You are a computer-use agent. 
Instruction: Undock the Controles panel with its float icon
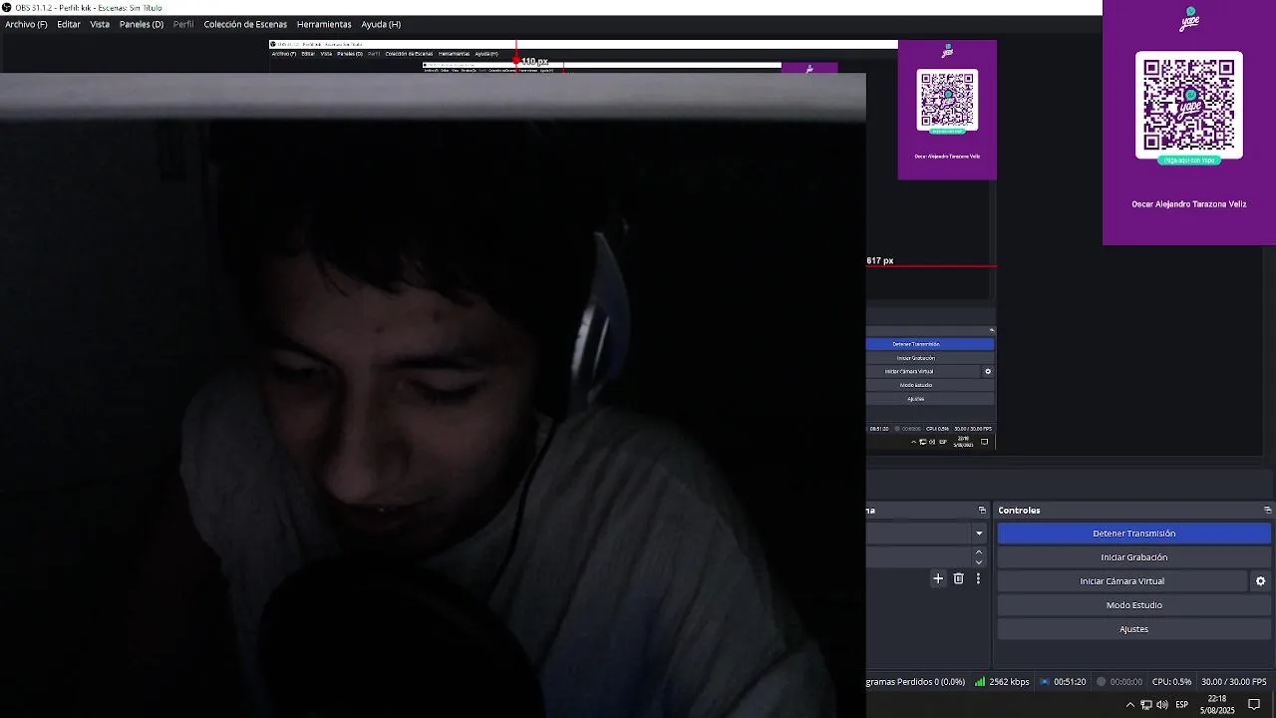coord(1267,511)
